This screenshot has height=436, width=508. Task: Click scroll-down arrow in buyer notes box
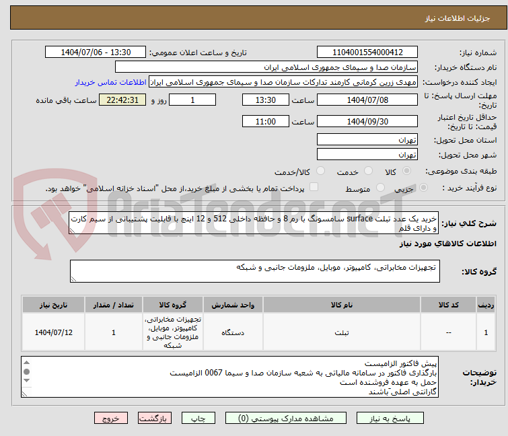[x=26, y=381]
